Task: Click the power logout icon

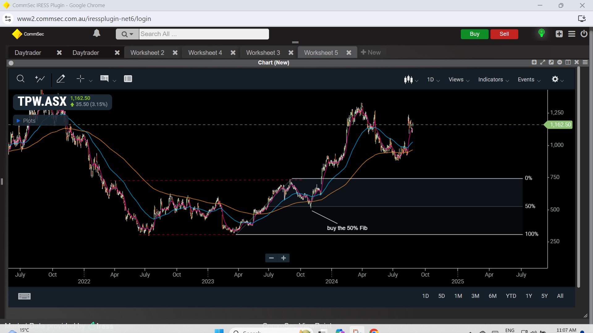Action: [x=584, y=34]
